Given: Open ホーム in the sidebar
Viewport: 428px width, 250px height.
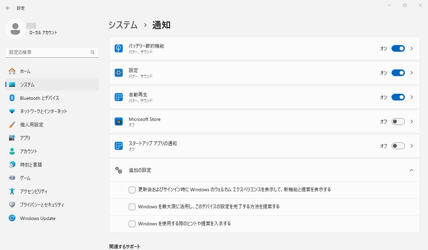Looking at the screenshot, I should 52,71.
